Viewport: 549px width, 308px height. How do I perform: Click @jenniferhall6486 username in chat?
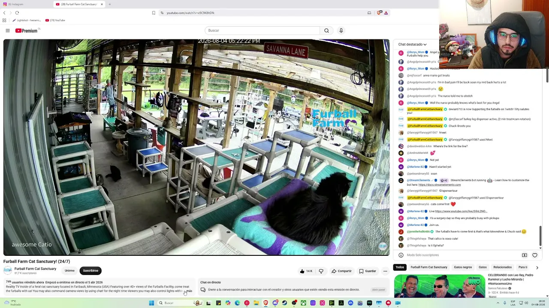(418, 232)
